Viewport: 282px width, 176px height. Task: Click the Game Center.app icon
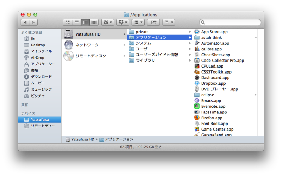click(197, 129)
